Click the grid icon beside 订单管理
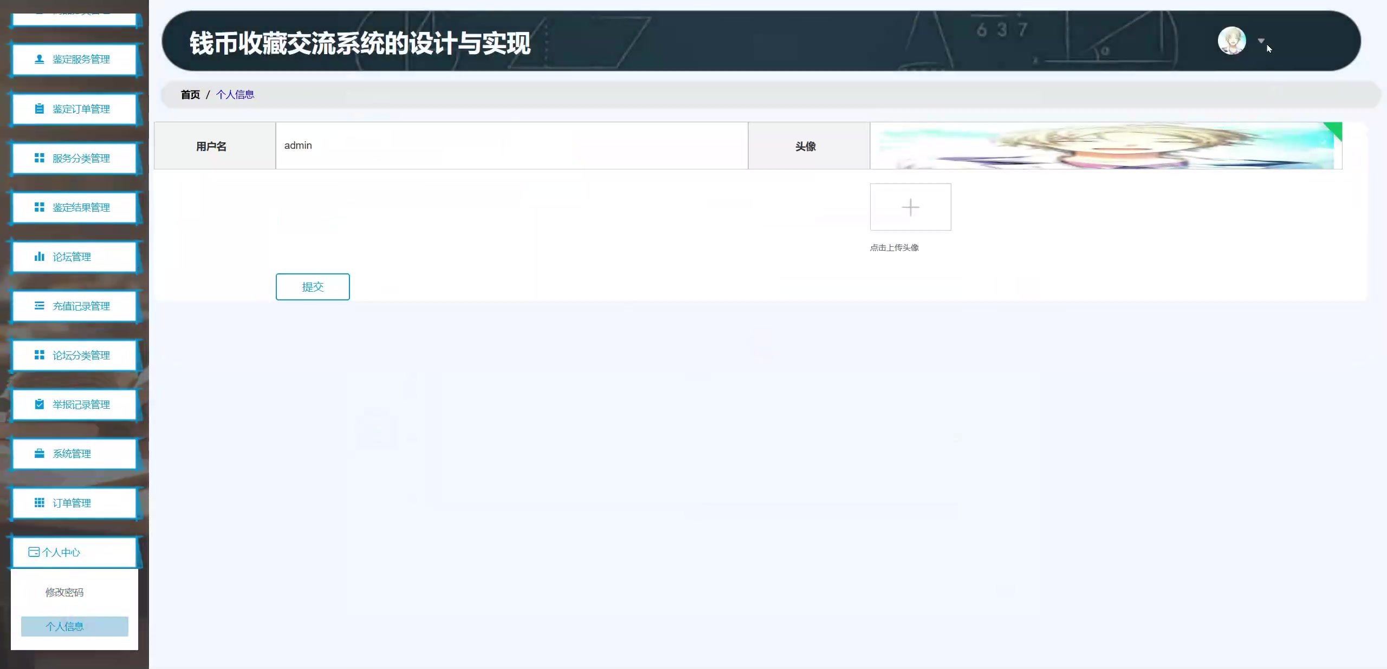The height and width of the screenshot is (669, 1387). (39, 503)
